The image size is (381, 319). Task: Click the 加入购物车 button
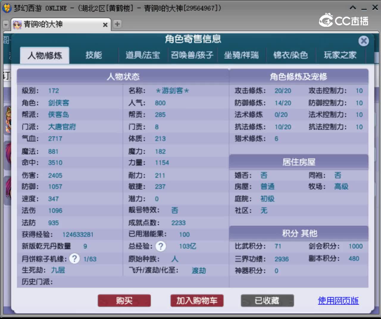[x=197, y=301]
